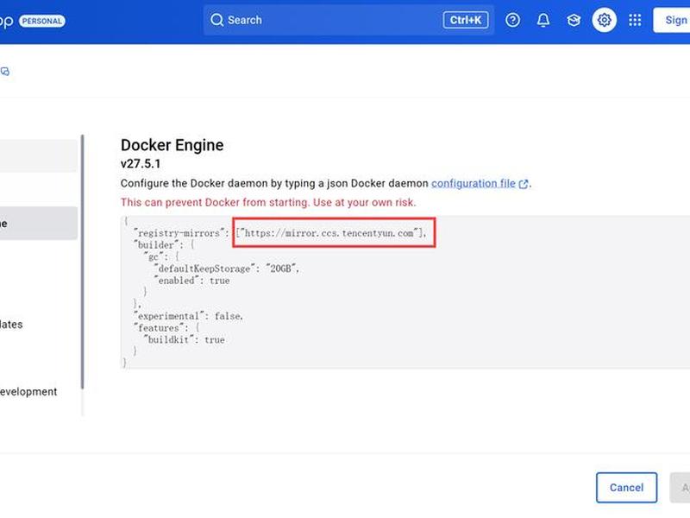The image size is (690, 518).
Task: Click the settings gear icon
Action: [x=604, y=20]
